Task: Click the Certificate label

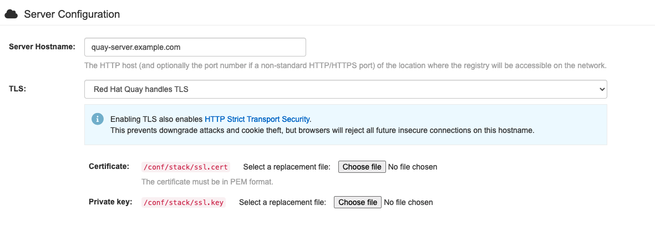Action: point(109,166)
